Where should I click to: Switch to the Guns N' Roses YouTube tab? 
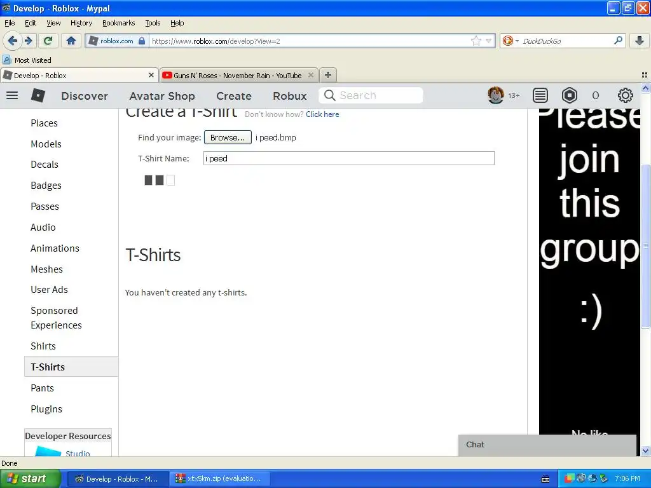pos(239,75)
